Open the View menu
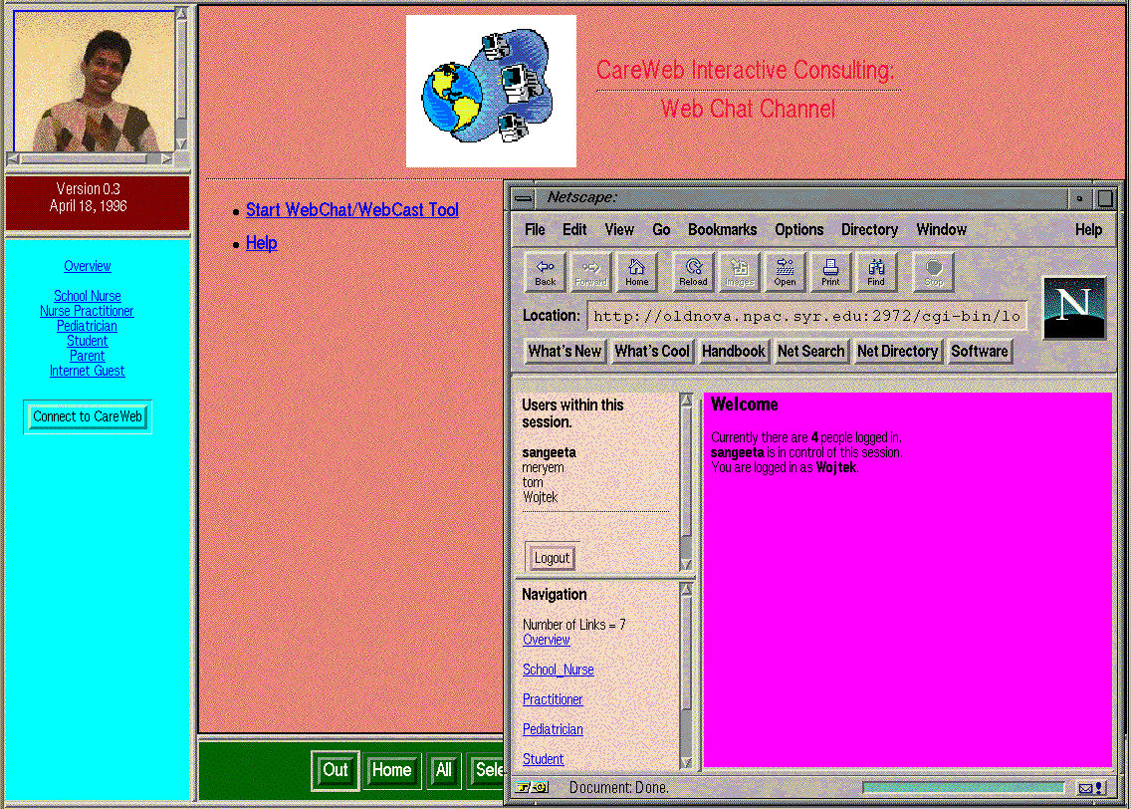The width and height of the screenshot is (1131, 809). (619, 229)
